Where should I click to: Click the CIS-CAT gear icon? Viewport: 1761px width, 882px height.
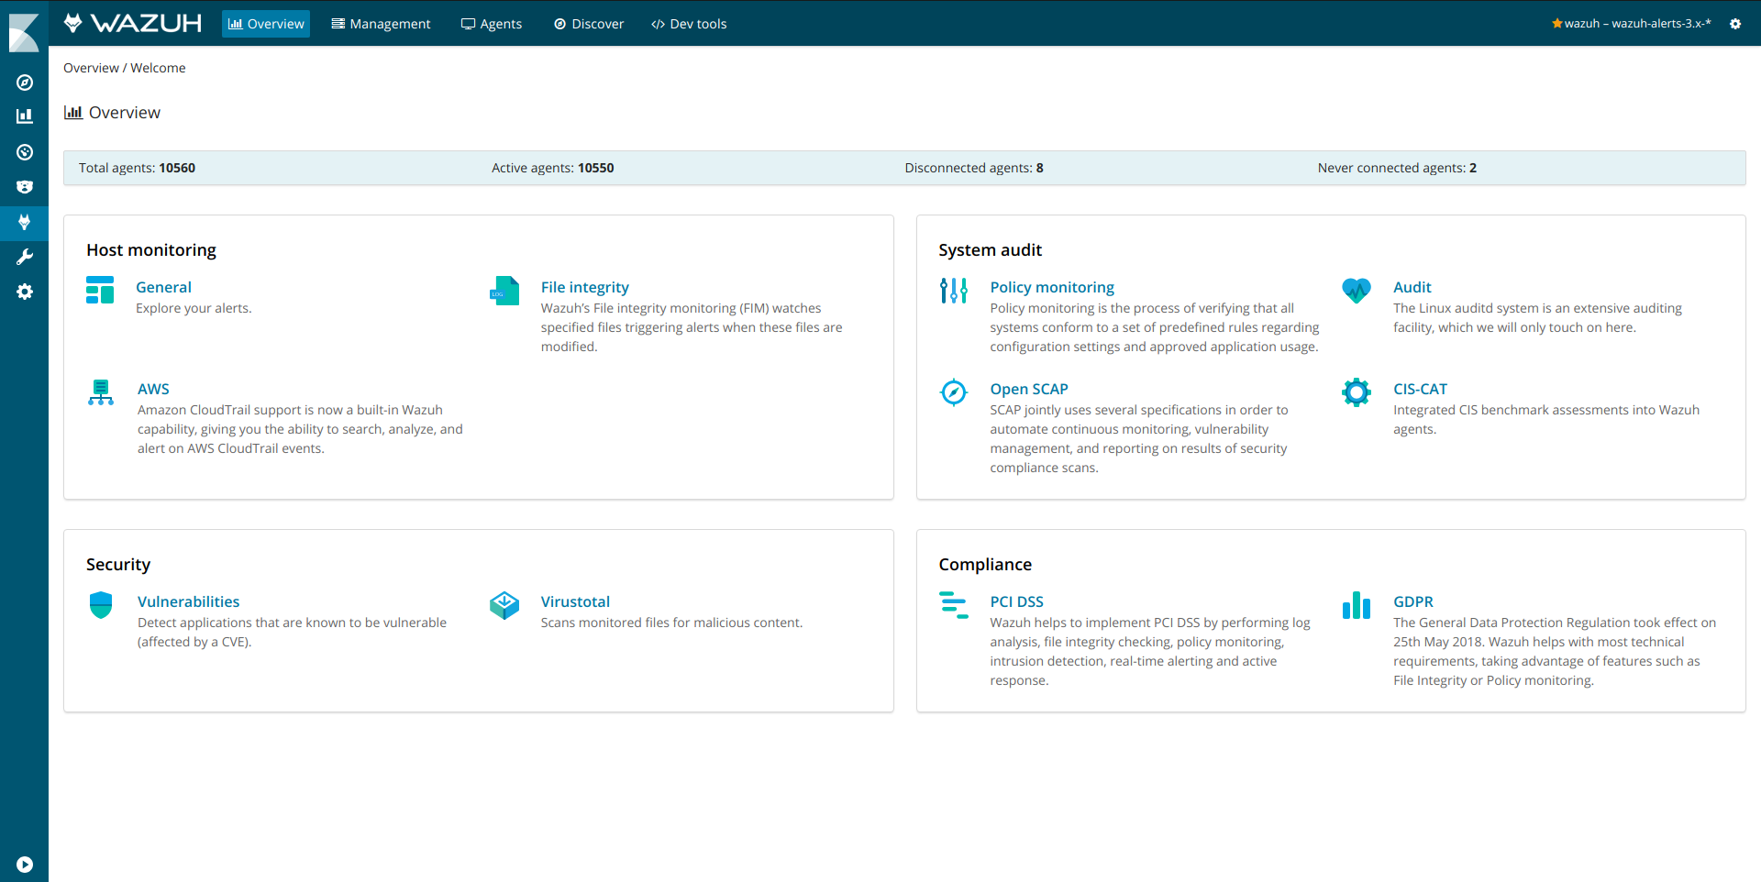point(1357,392)
